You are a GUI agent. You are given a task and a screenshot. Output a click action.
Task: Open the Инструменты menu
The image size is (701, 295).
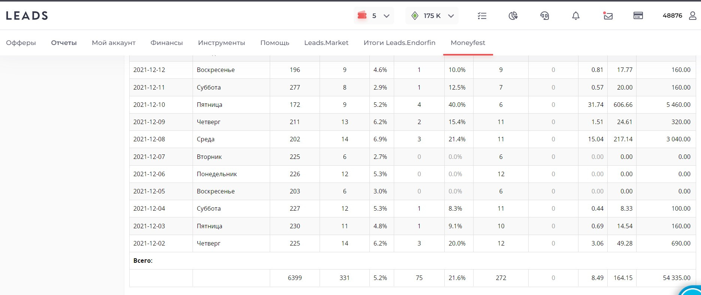(222, 43)
